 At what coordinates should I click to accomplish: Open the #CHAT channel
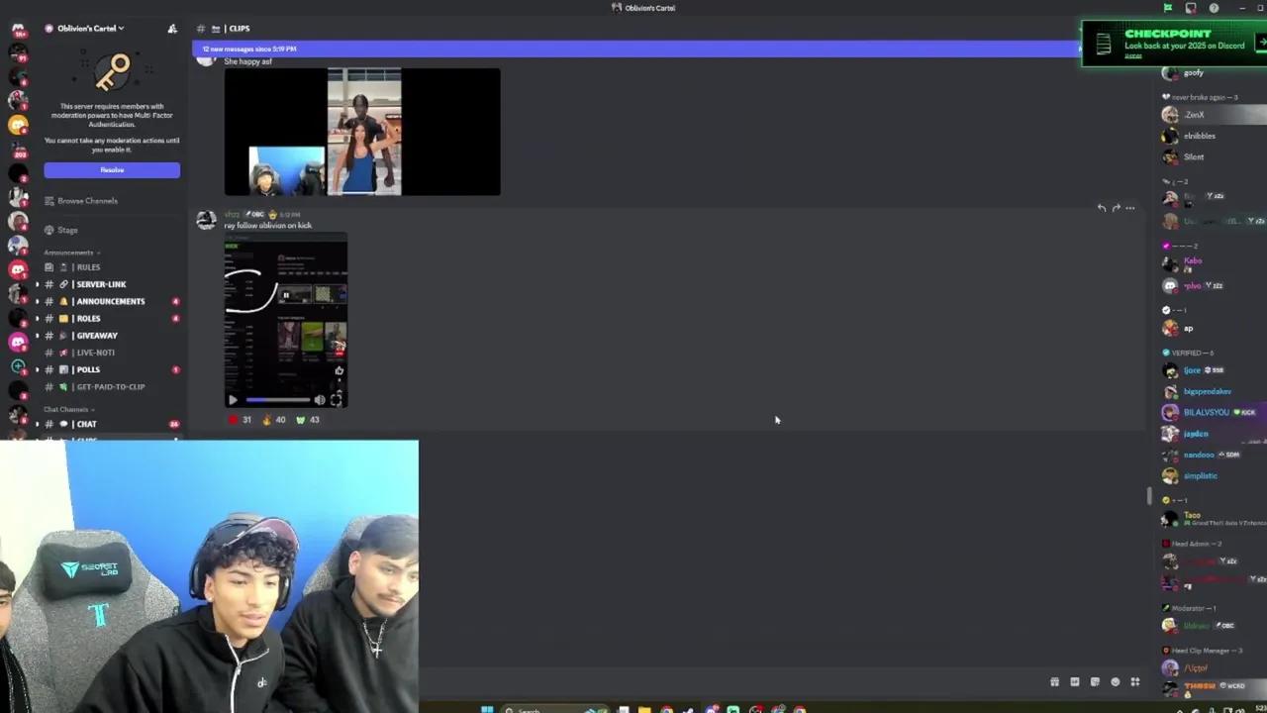pos(85,424)
